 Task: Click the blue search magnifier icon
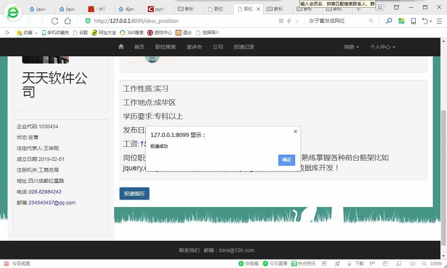click(x=389, y=21)
